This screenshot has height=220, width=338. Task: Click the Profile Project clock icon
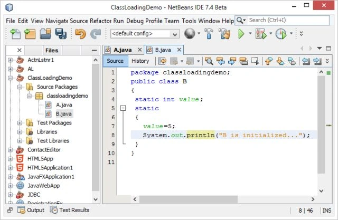(281, 34)
